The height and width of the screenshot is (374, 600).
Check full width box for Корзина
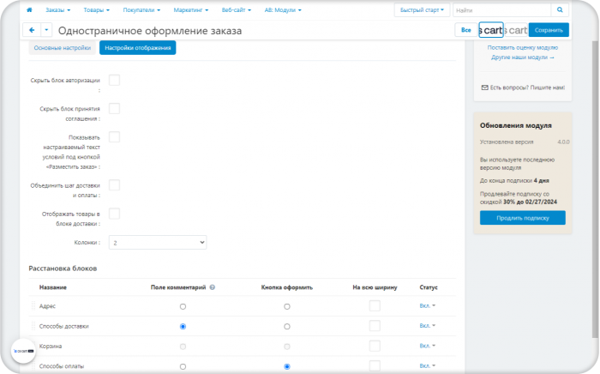375,346
